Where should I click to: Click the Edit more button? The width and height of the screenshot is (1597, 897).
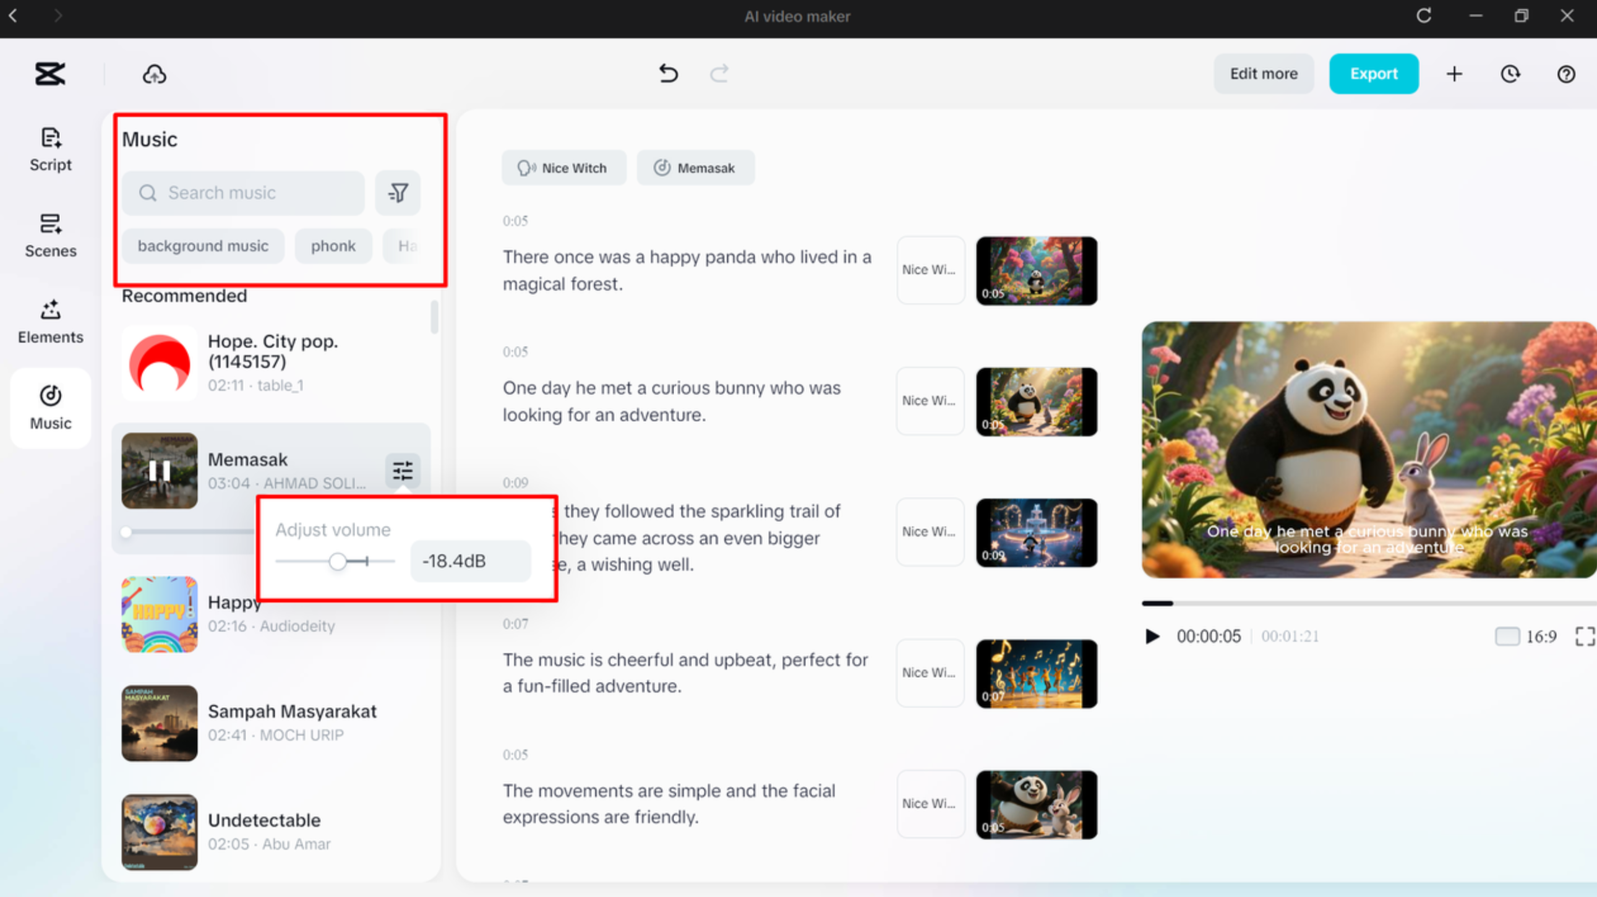(x=1263, y=74)
